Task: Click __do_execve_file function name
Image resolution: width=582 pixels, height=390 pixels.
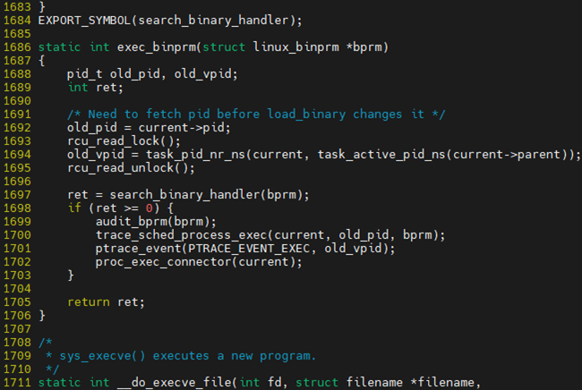Action: pyautogui.click(x=174, y=382)
